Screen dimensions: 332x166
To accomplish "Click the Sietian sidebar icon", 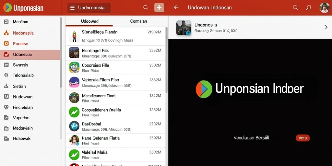I will pyautogui.click(x=6, y=86).
